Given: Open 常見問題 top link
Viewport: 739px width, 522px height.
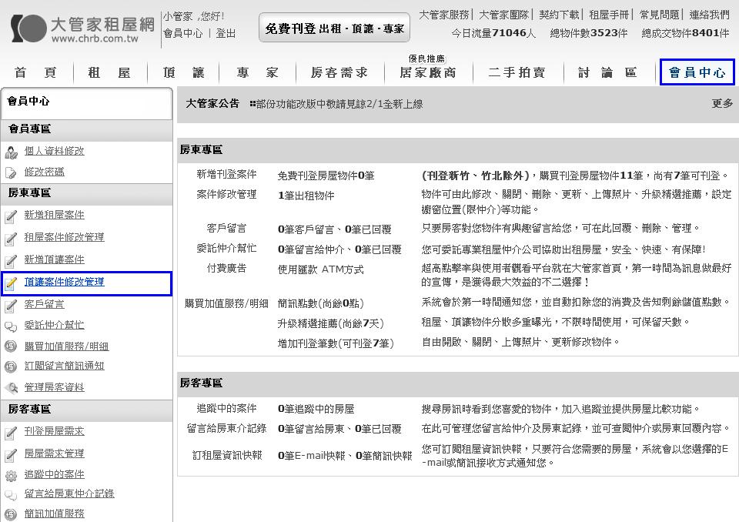Looking at the screenshot, I should coord(659,15).
